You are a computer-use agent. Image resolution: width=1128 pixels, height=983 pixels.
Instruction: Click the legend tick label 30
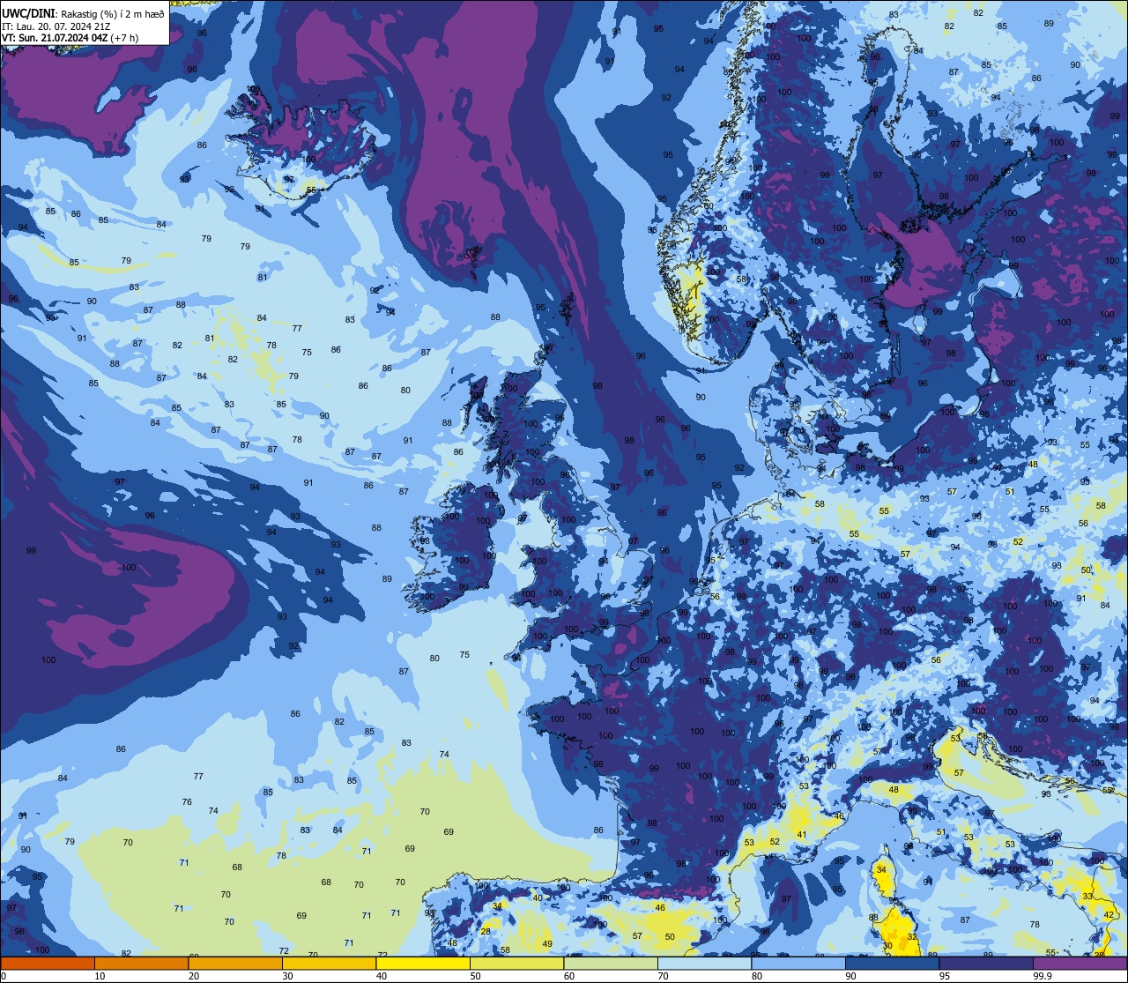click(x=287, y=976)
